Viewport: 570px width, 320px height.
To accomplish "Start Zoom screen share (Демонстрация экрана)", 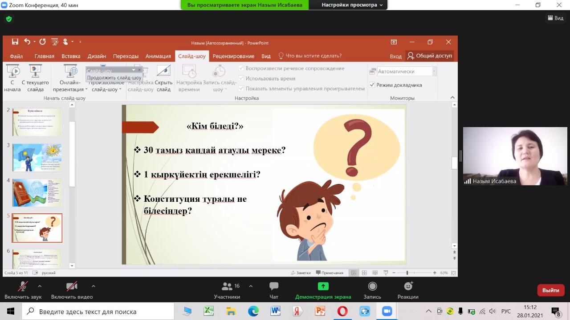I will pyautogui.click(x=323, y=287).
